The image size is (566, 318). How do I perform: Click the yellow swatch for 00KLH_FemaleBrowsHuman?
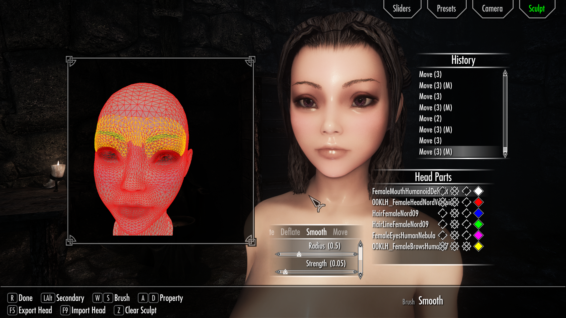(x=478, y=246)
